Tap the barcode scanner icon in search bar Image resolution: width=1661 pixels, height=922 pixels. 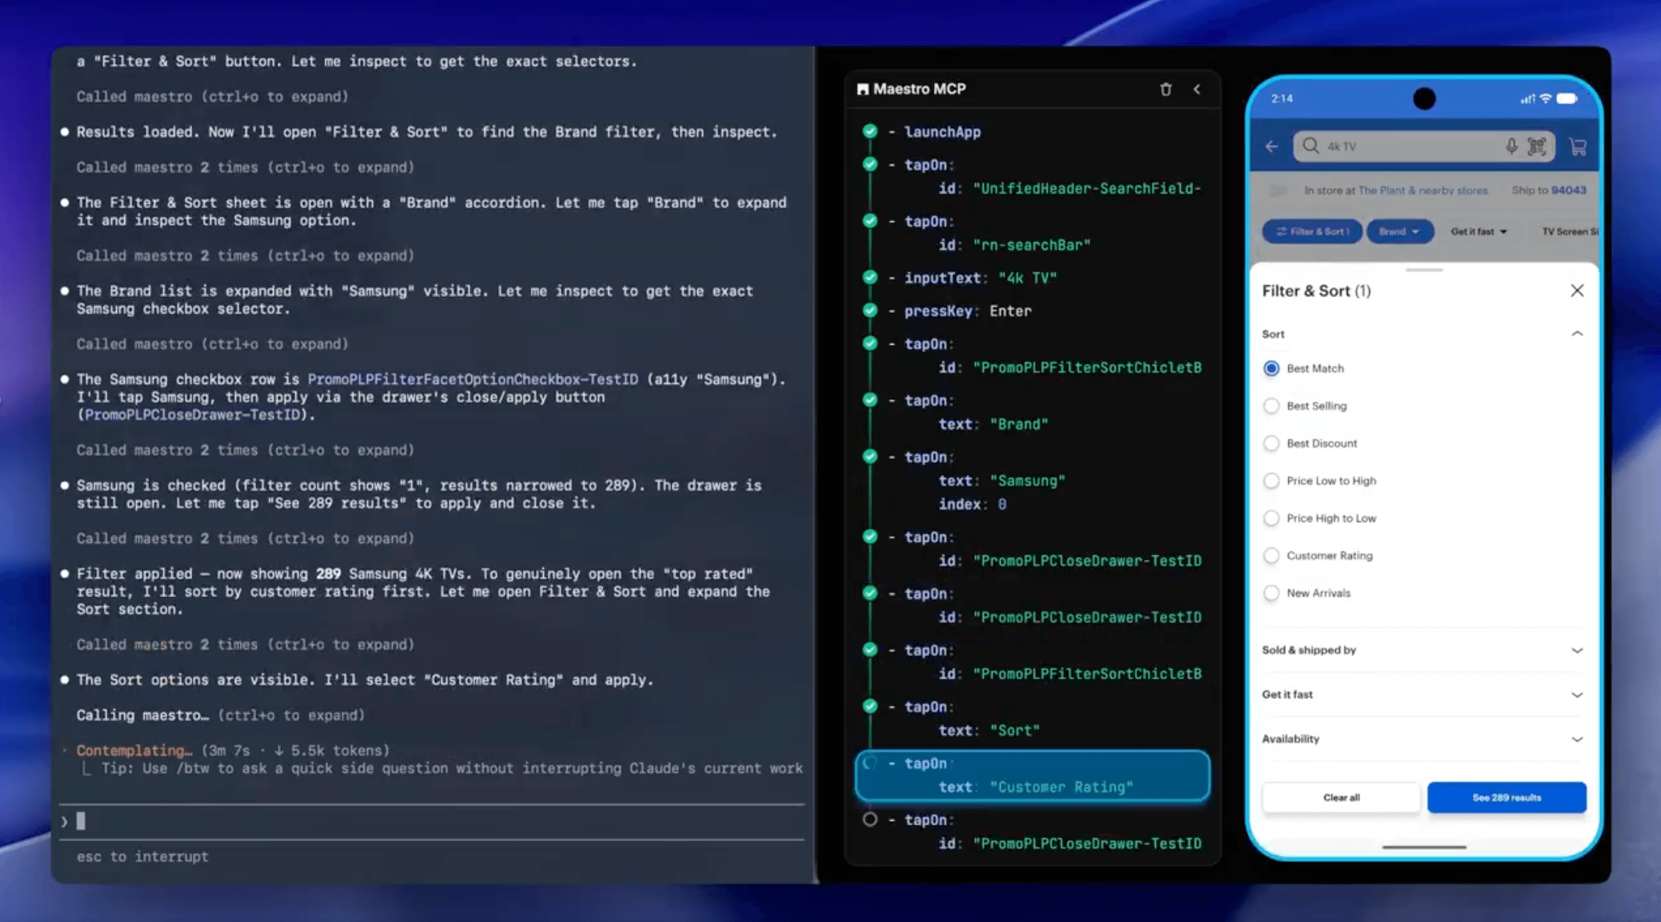1537,146
